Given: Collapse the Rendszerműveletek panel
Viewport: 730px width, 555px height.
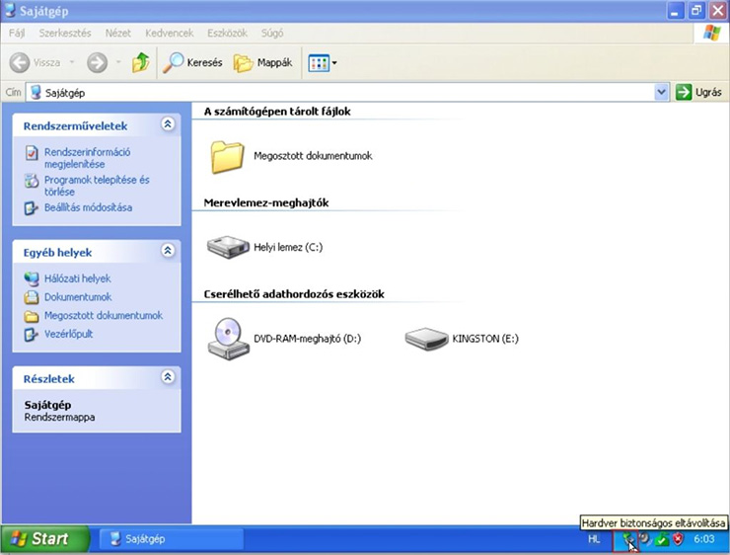Looking at the screenshot, I should [168, 124].
